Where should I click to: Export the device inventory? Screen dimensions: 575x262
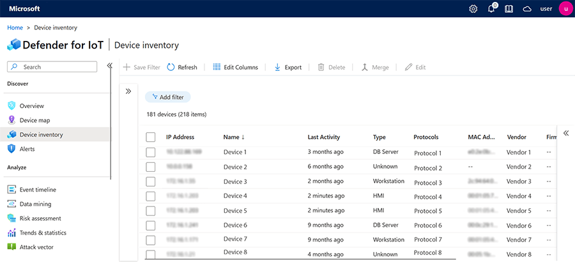(x=288, y=68)
